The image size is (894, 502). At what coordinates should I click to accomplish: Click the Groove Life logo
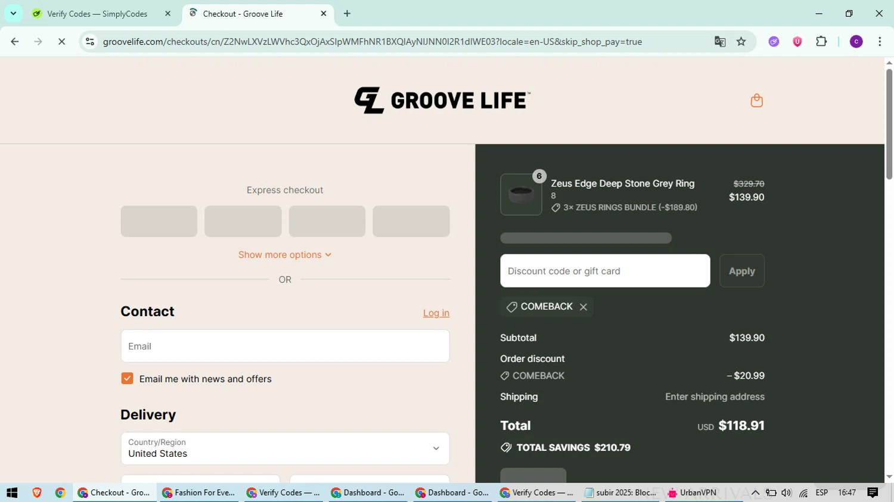(x=442, y=100)
